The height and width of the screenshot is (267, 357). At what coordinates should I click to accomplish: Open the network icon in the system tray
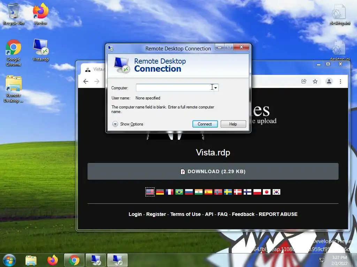click(x=322, y=260)
